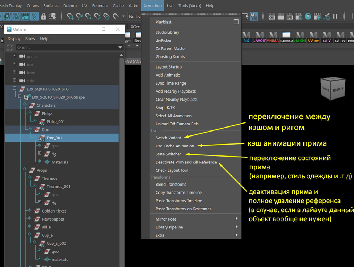Toggle the lock selection padlock icon
Screen dimensions: 354x267
pos(44,16)
